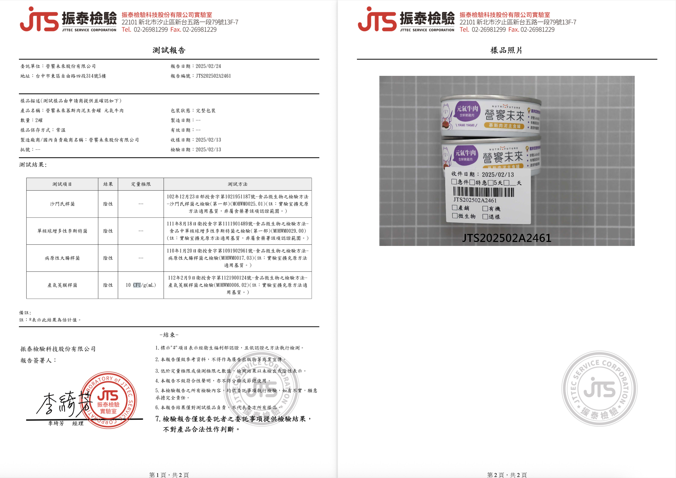This screenshot has height=478, width=676.
Task: Click the 樣品保存方式：常溫 line
Action: pos(43,130)
